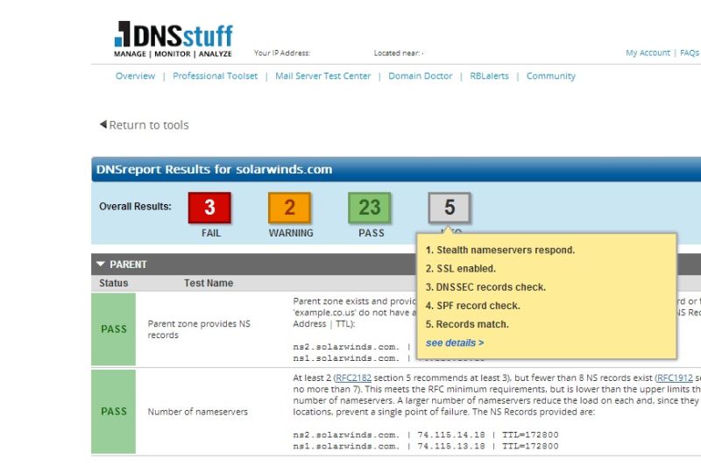
Task: Select 'SPF record check.' tooltip item
Action: pos(472,306)
